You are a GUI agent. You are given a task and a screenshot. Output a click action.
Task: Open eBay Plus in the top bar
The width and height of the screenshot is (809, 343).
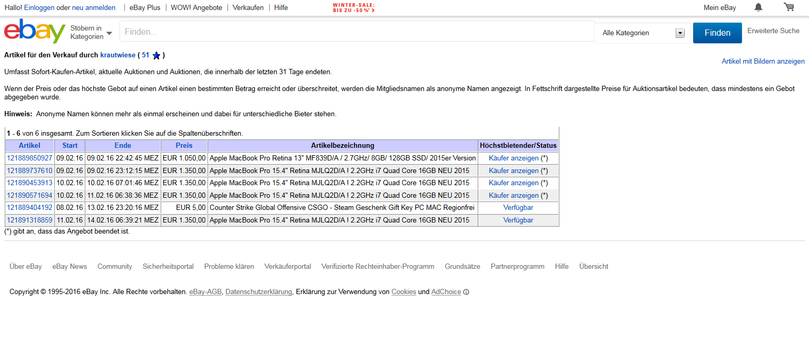[x=145, y=8]
